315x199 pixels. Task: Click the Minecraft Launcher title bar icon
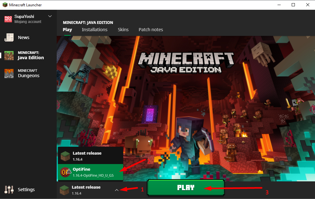(5, 5)
